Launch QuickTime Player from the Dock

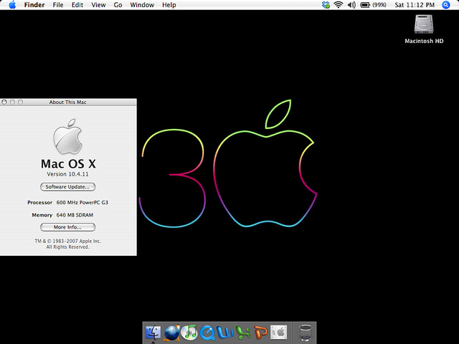[207, 333]
